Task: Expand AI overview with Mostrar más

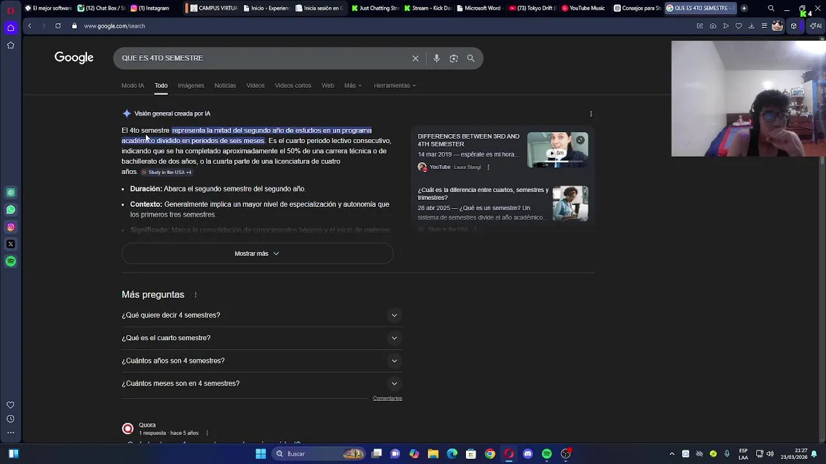Action: [257, 253]
